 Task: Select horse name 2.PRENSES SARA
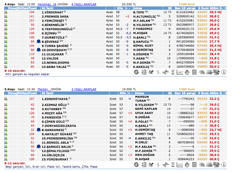[55, 16]
